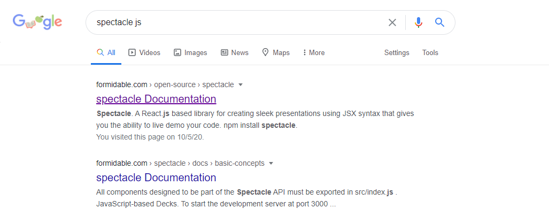Switch to the Maps tab

point(276,52)
